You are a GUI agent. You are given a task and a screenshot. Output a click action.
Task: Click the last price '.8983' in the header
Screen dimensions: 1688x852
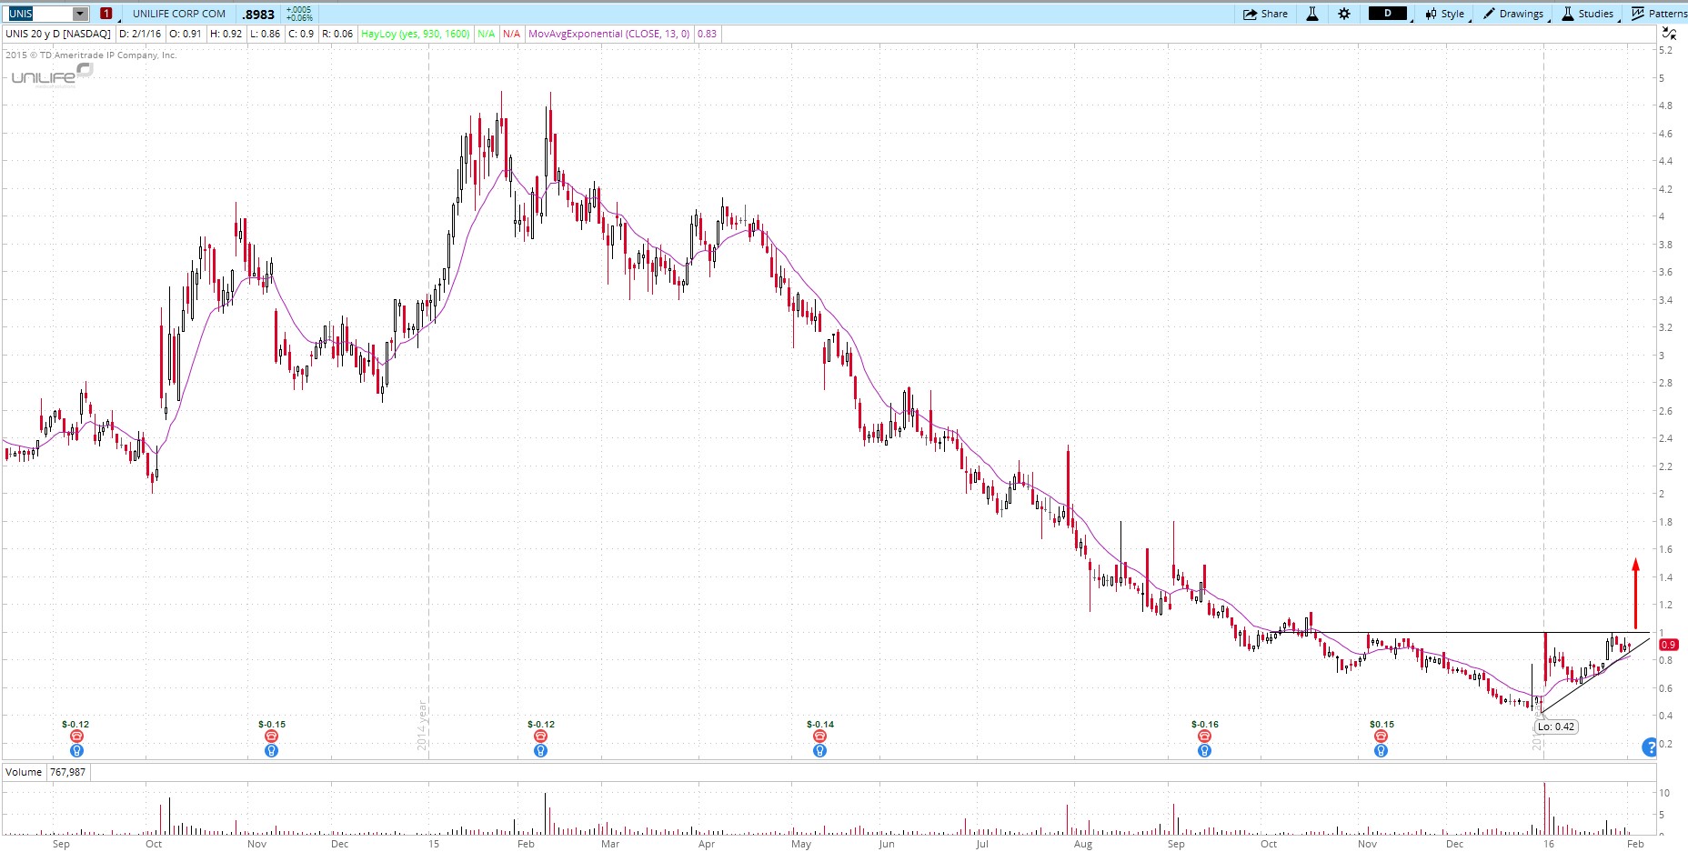point(259,15)
